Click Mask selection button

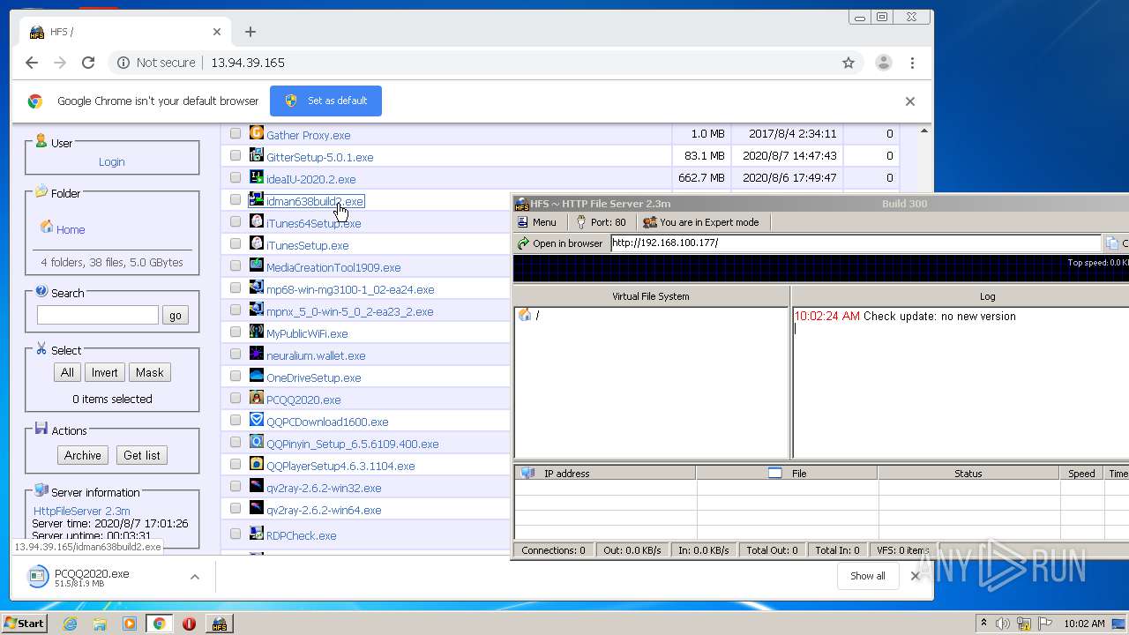coord(149,372)
